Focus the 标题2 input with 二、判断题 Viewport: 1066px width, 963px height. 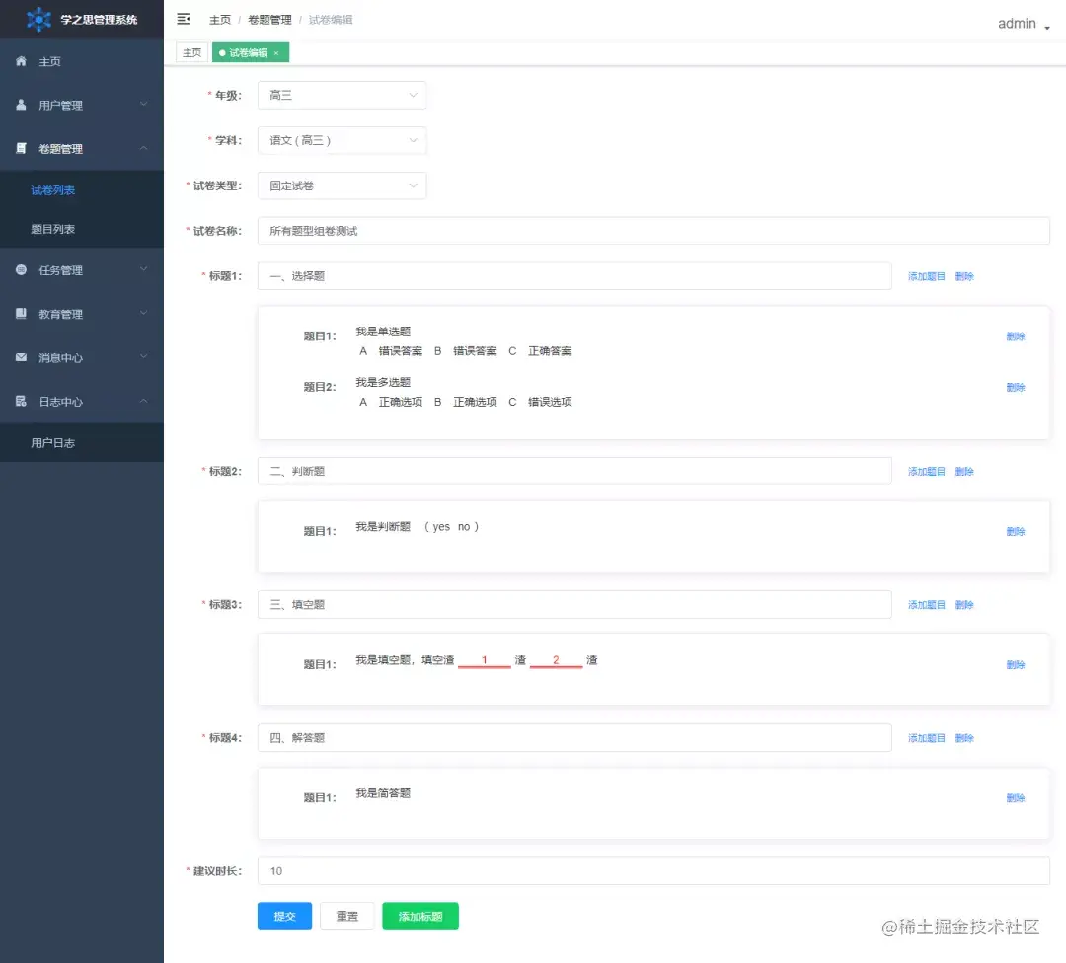[x=574, y=471]
